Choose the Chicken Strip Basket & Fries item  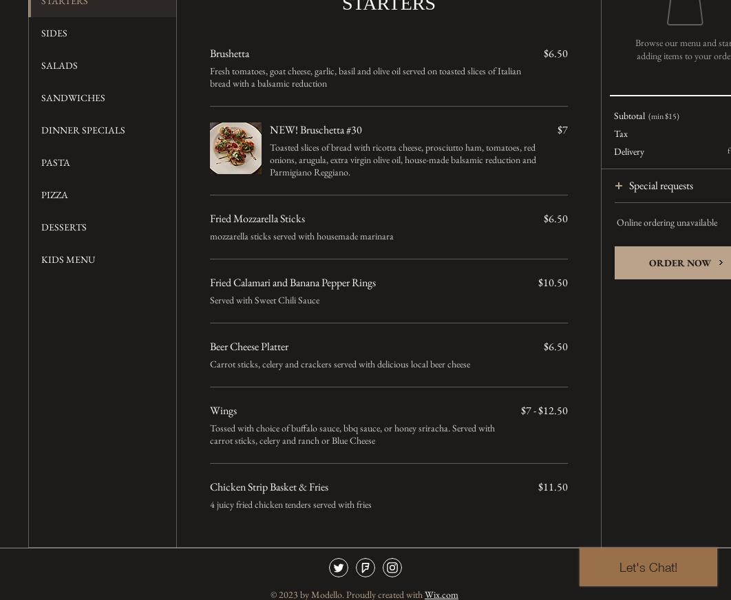tap(269, 487)
